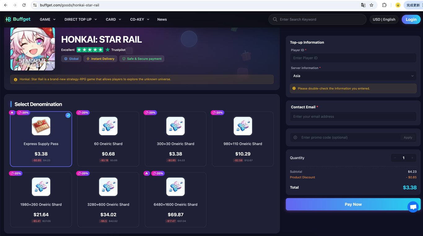Click the $10.29 price
Screen dimensions: 423x236
[x=243, y=154]
